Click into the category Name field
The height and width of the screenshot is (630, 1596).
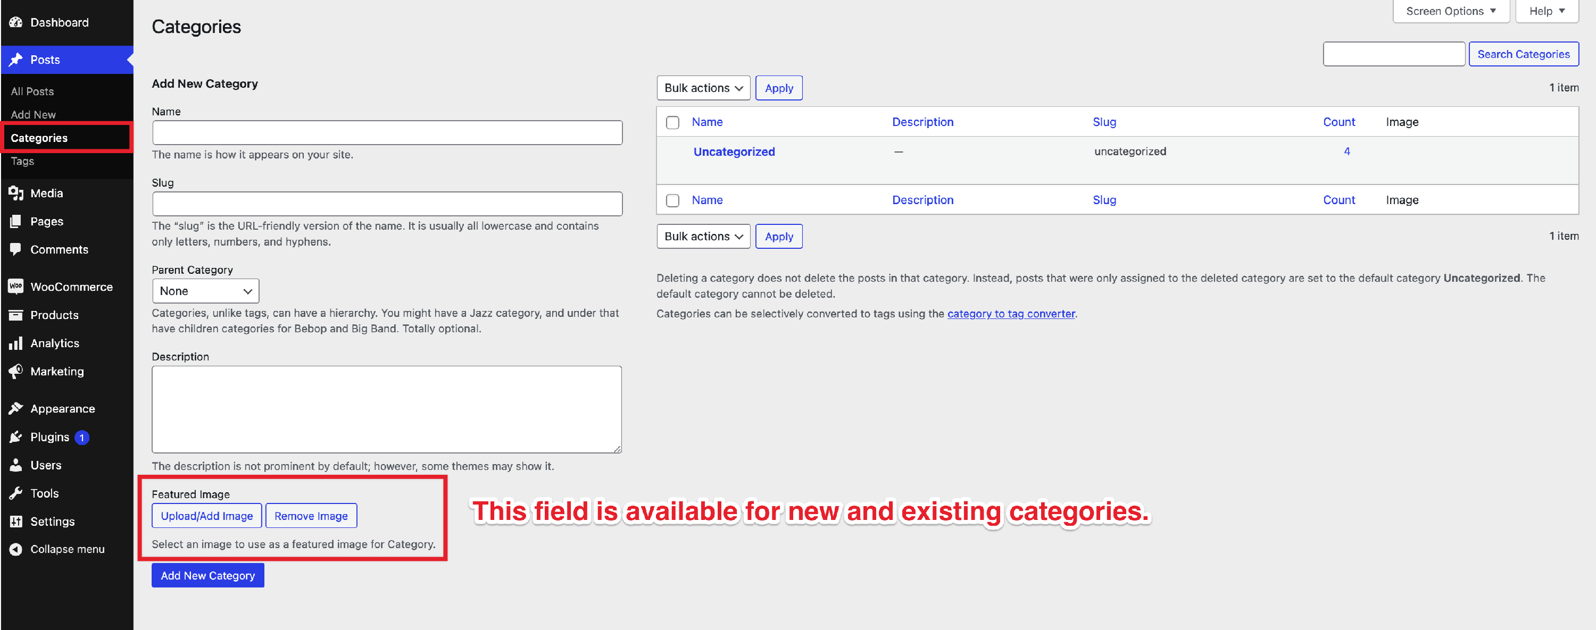pos(387,132)
